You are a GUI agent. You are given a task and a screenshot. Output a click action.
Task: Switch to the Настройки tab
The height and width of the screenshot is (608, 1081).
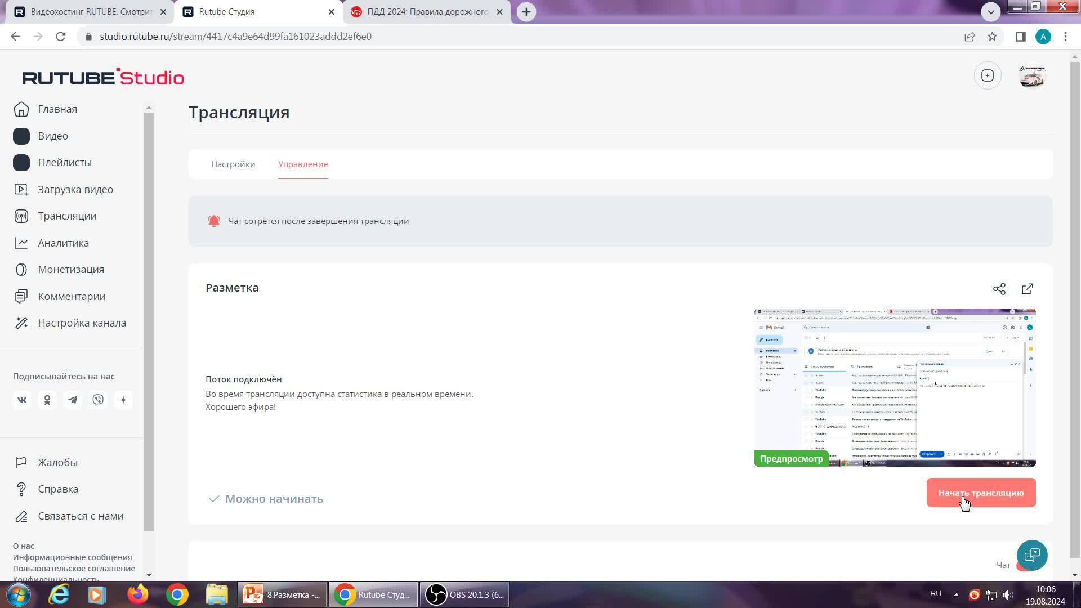233,164
